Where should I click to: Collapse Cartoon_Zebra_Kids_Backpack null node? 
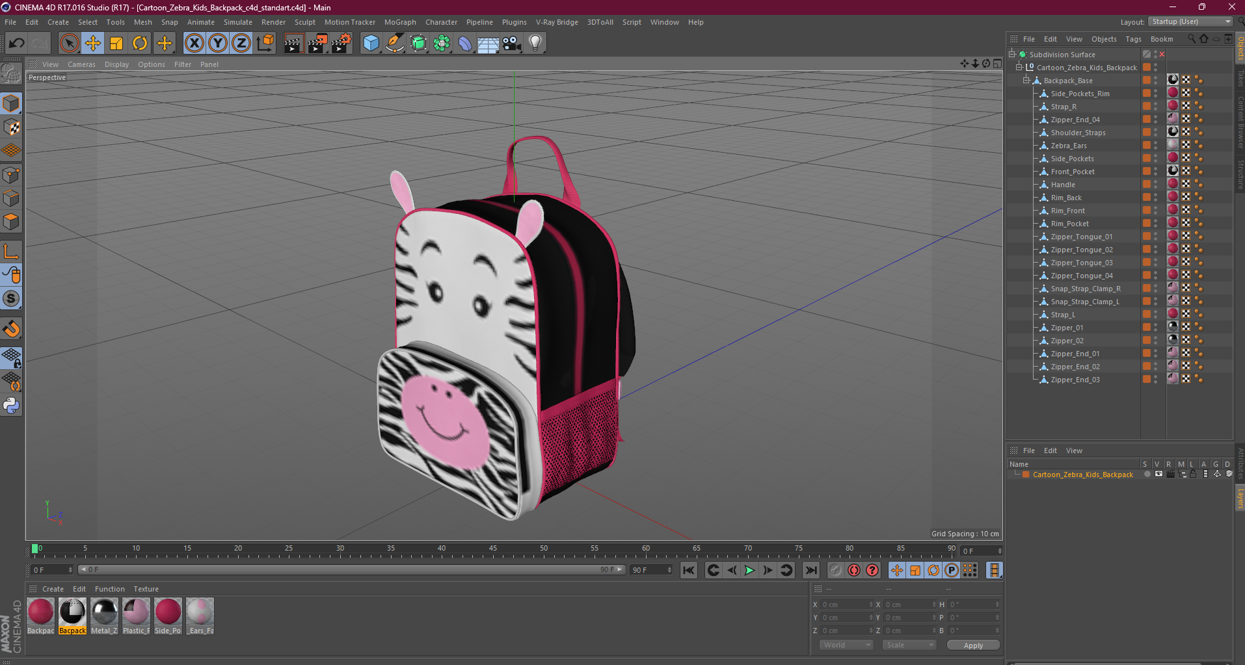point(1019,68)
